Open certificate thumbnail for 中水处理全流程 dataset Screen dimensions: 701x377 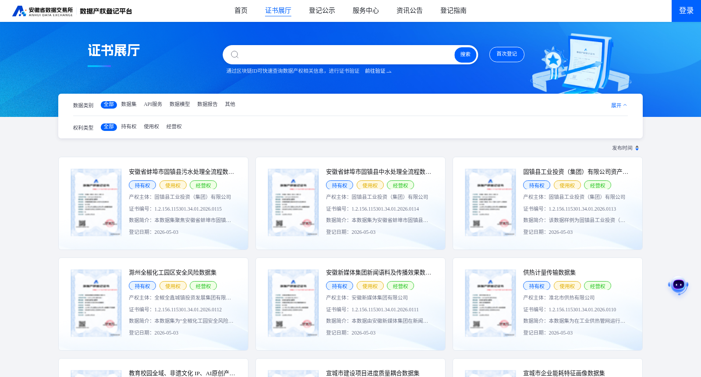pos(294,202)
